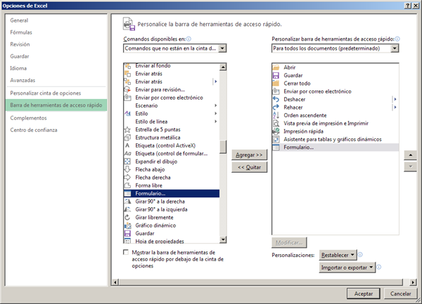Click the Girar libremente rotate icon

[127, 218]
